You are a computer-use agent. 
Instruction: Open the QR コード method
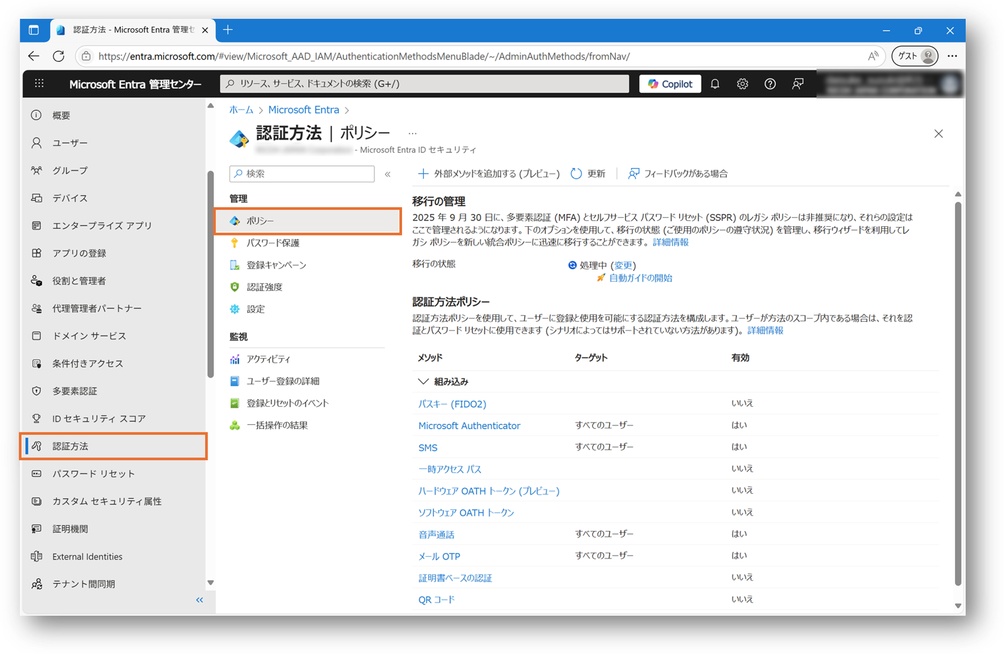(x=437, y=600)
